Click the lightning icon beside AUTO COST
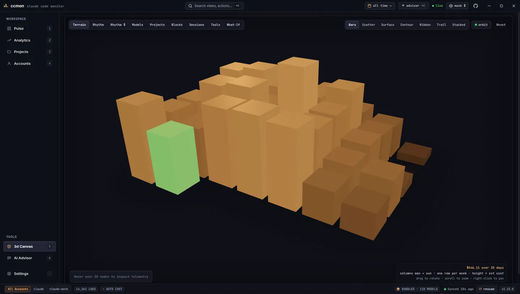 click(x=104, y=289)
